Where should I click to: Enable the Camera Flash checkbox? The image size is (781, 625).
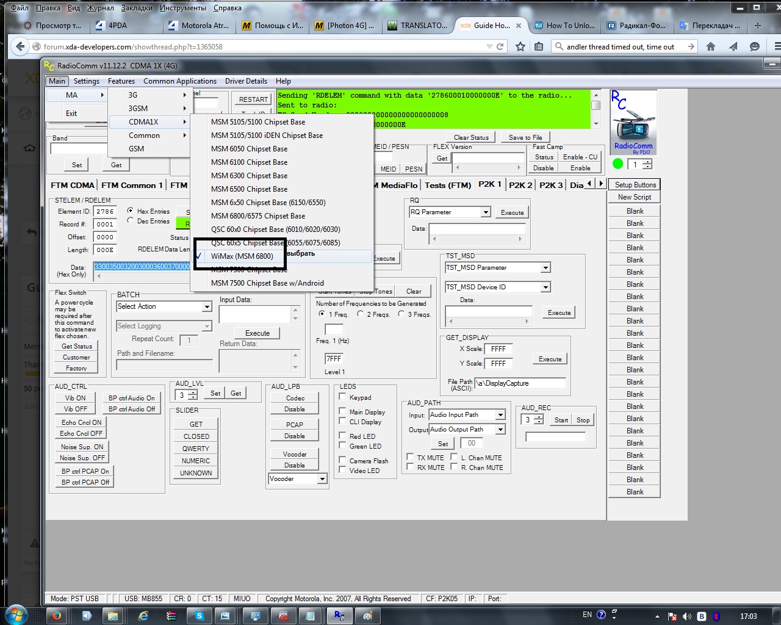click(x=342, y=460)
